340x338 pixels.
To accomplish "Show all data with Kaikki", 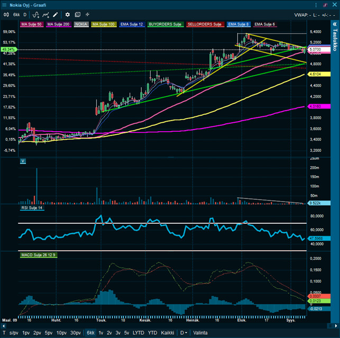I will [x=168, y=333].
